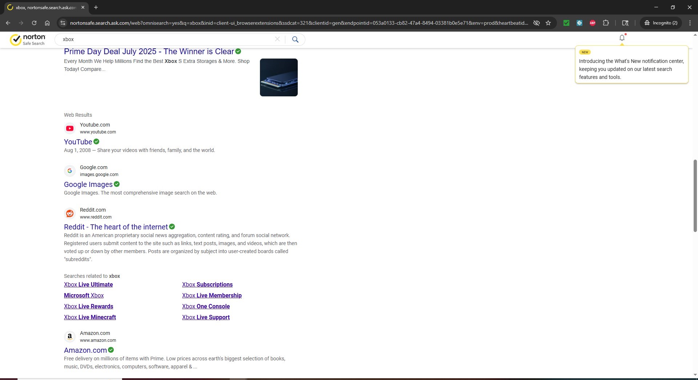Screen dimensions: 698x380
Task: Search related Xbox Live Ultimate
Action: [88, 284]
